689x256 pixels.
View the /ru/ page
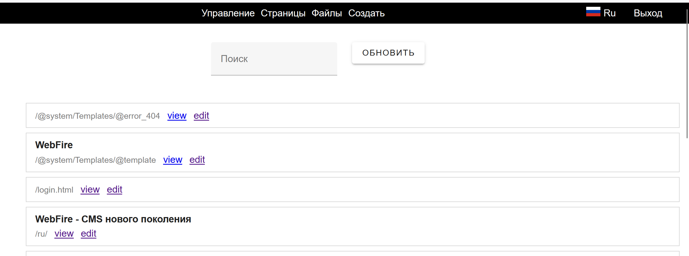point(64,234)
